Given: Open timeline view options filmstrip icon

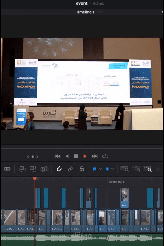Looking at the screenshot, I should 7,169.
